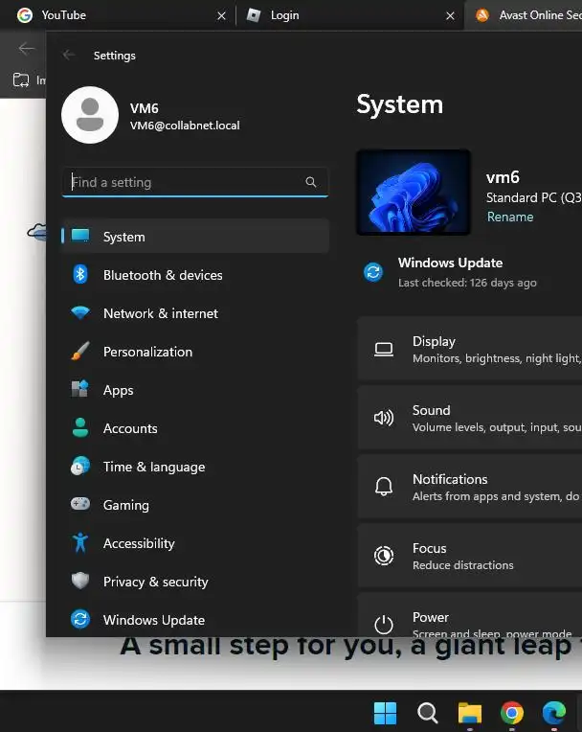Switch to the Login browser tab
The height and width of the screenshot is (732, 582).
pos(349,15)
